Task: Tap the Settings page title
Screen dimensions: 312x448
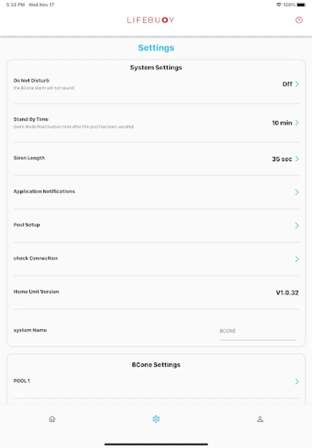Action: (x=156, y=48)
